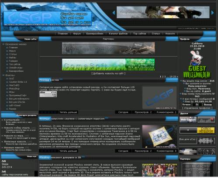The height and width of the screenshot is (178, 218).
Task: Open the Web-Gamers friend banner
Action: (188, 120)
